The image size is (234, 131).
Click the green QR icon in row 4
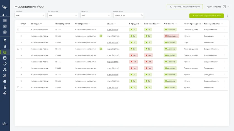[101, 49]
